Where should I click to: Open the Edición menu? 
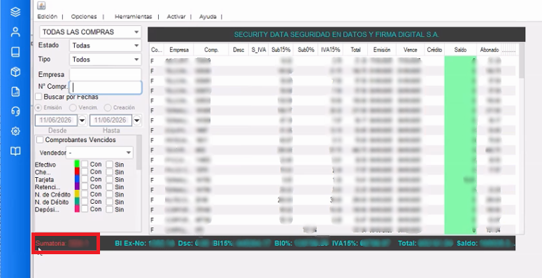(x=48, y=17)
